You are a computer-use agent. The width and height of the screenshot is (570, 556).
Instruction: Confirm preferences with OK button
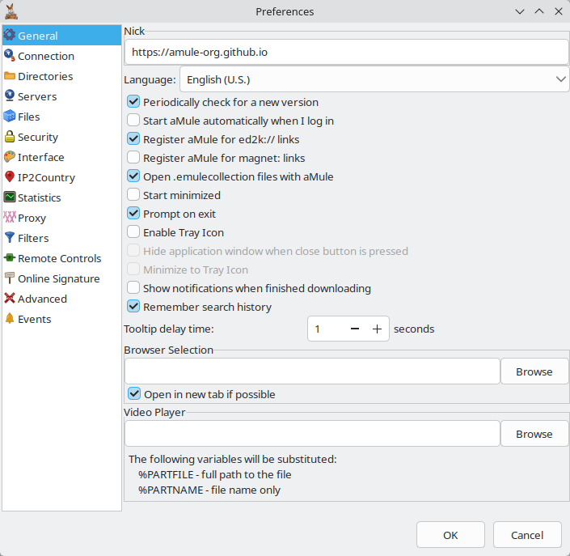click(450, 535)
